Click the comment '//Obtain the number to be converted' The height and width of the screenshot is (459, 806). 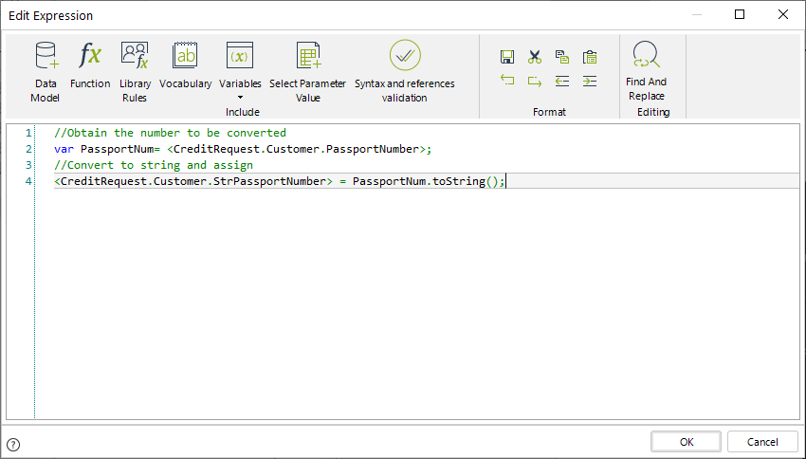(x=170, y=133)
